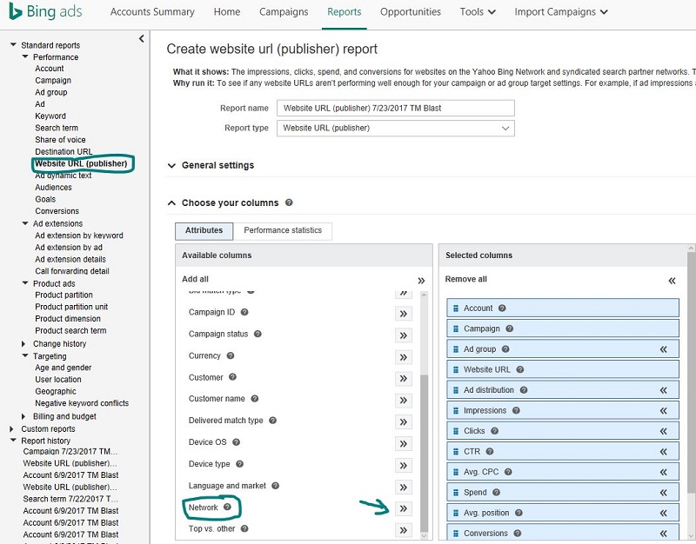Add the Campaign ID column arrow
This screenshot has height=544, width=696.
403,314
